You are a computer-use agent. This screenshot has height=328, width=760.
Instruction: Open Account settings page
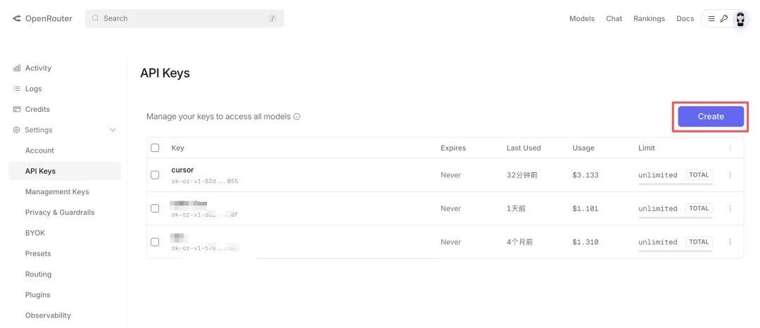click(39, 151)
